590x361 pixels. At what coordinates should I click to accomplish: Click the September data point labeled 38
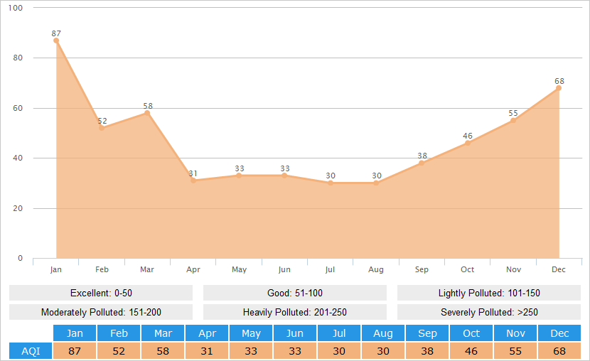(x=422, y=163)
